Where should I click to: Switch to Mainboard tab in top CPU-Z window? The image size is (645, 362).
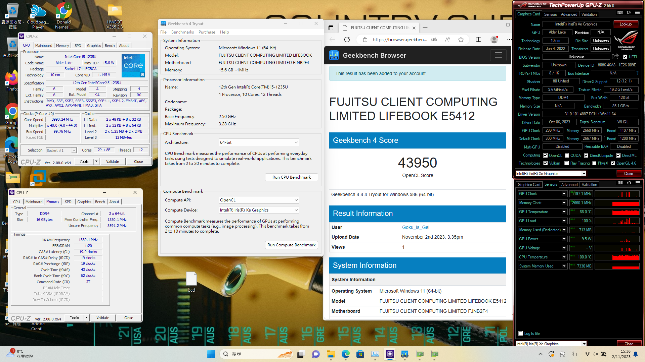[44, 46]
